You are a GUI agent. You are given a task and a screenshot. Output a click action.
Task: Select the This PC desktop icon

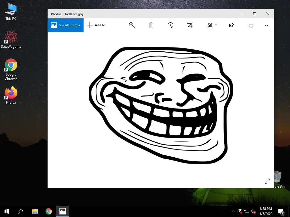click(11, 12)
